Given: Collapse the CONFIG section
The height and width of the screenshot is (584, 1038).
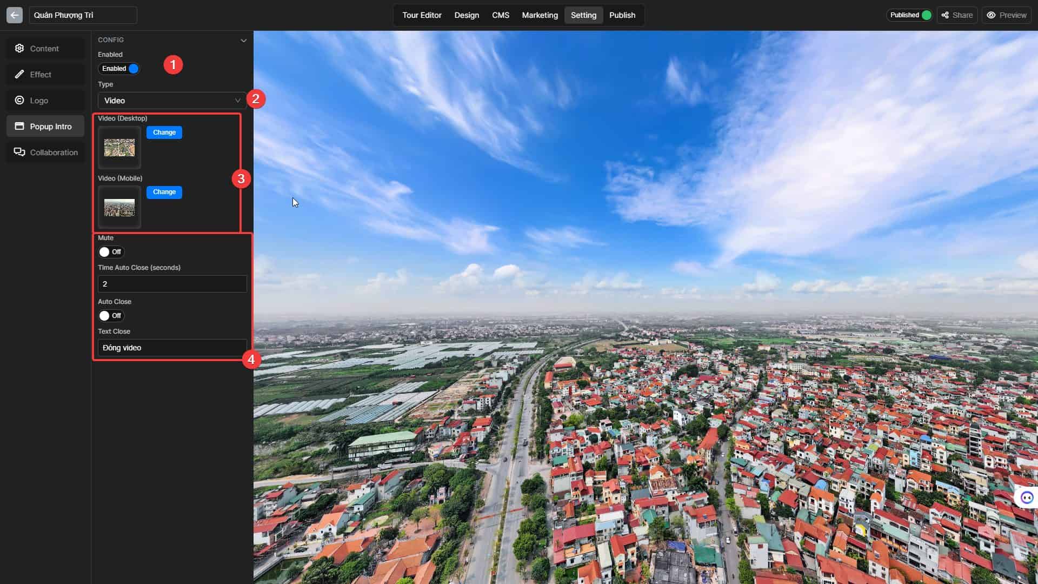Looking at the screenshot, I should click(x=243, y=40).
